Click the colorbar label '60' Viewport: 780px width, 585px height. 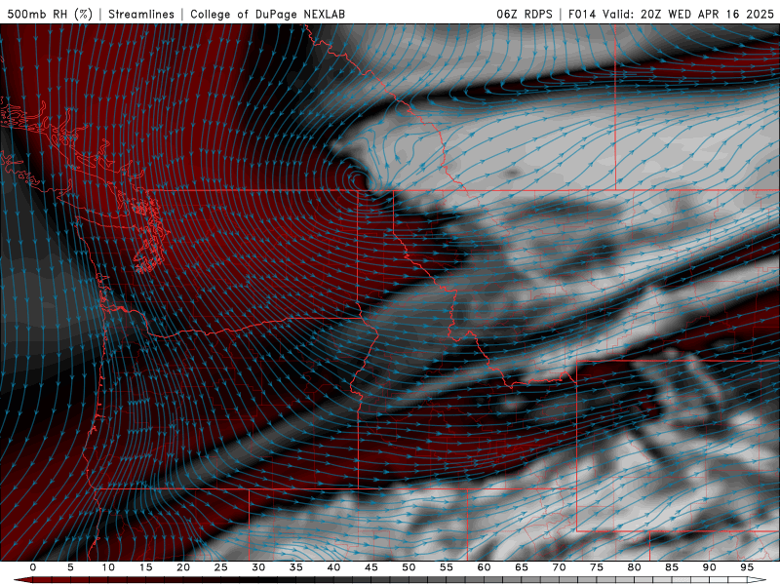pos(484,567)
